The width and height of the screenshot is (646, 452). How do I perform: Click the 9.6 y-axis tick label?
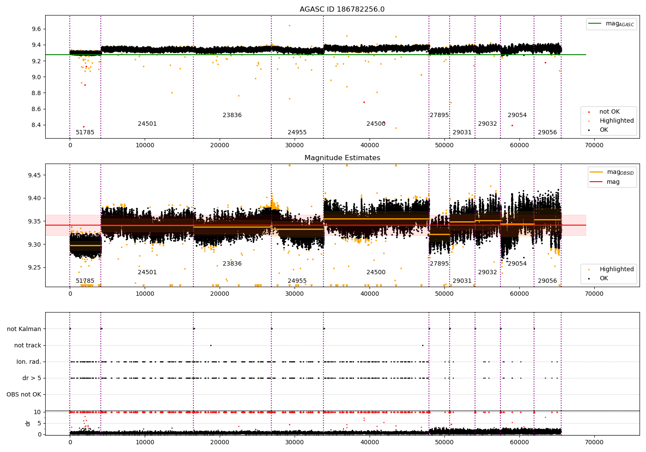36,29
